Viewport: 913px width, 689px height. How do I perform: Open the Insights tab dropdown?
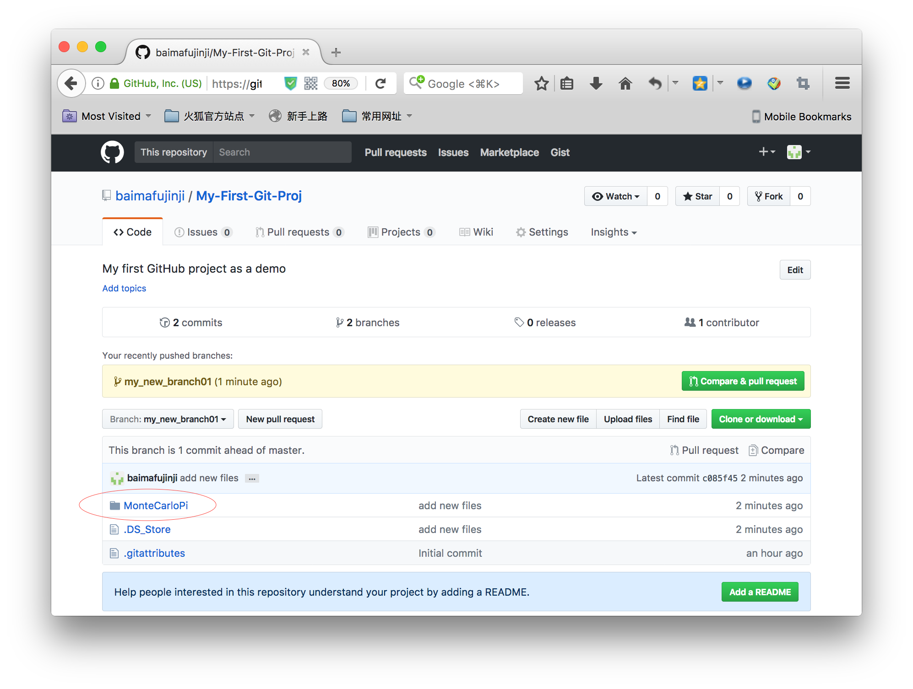[x=614, y=232]
